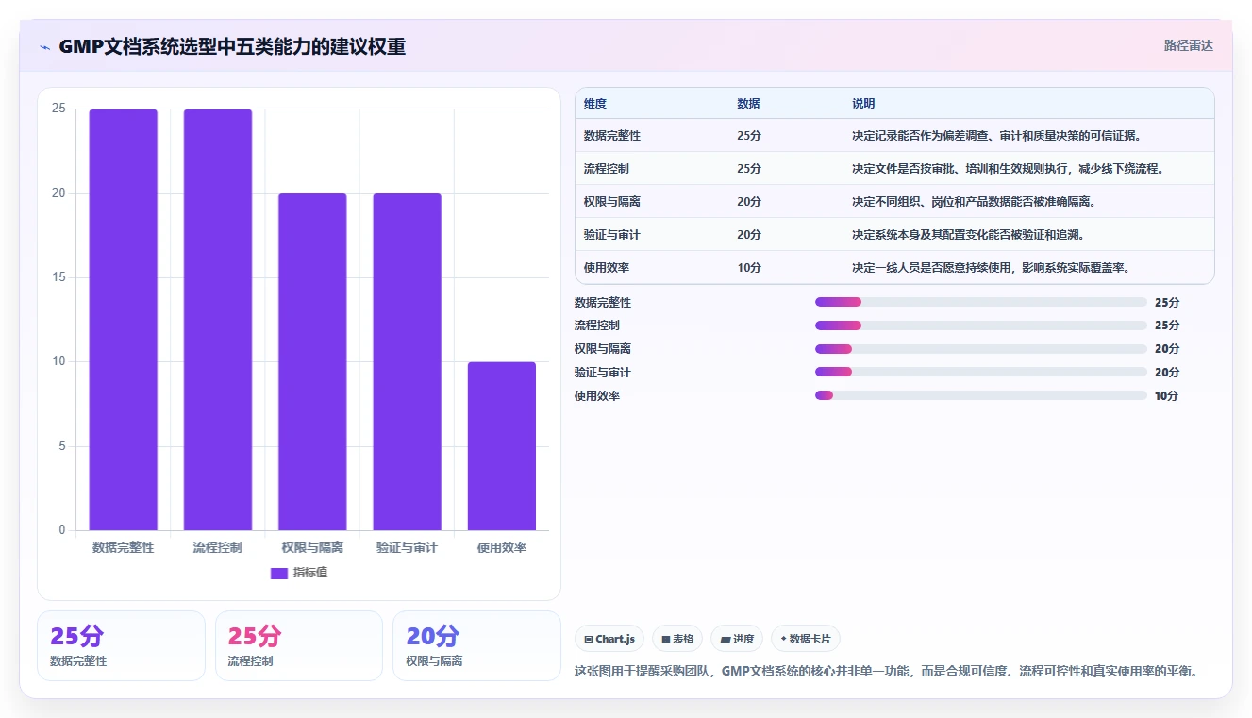Click the 数据完整性 x-axis label

(x=124, y=547)
